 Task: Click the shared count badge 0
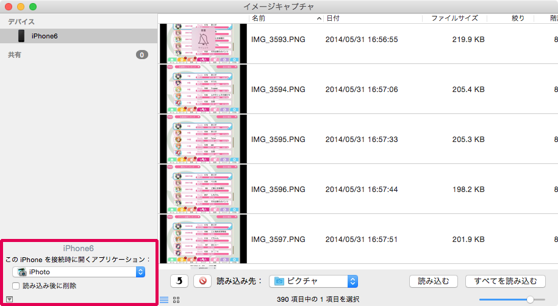click(142, 55)
